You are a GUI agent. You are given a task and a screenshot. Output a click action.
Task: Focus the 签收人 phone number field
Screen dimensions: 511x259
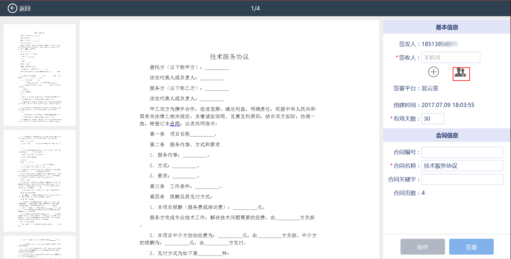[451, 57]
